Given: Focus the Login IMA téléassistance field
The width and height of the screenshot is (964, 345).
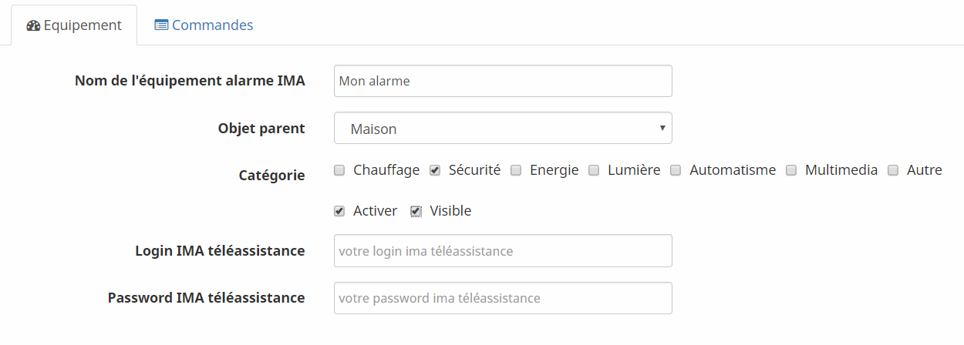Looking at the screenshot, I should [503, 251].
